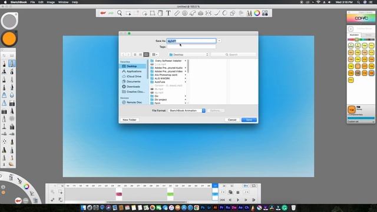
Task: Open the Edit menu
Action: click(41, 2)
